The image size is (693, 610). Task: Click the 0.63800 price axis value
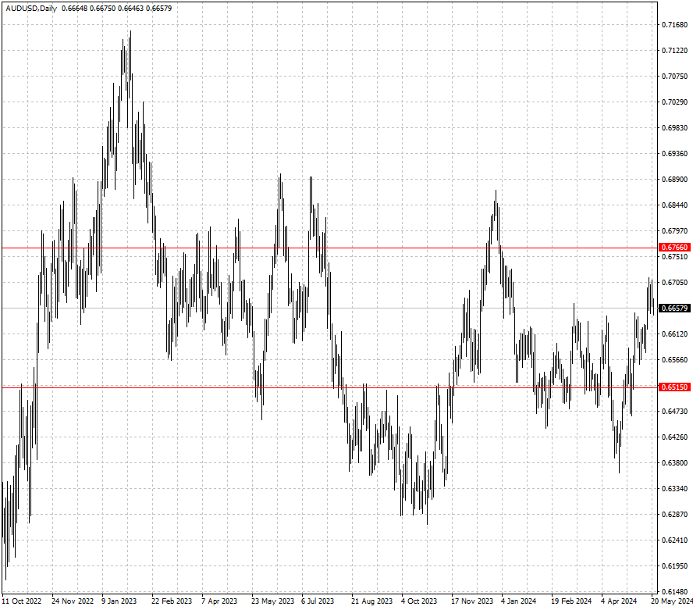pyautogui.click(x=674, y=462)
